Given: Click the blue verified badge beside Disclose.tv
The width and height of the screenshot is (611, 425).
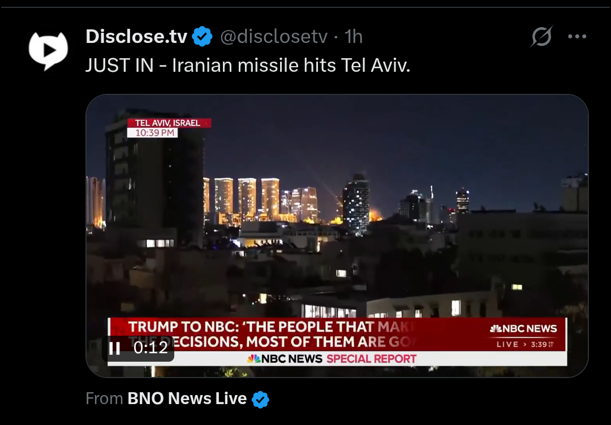Looking at the screenshot, I should tap(203, 37).
